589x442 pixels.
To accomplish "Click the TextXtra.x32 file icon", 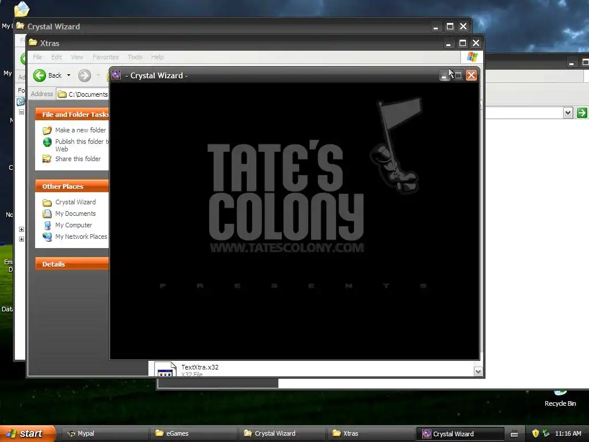I will [165, 369].
